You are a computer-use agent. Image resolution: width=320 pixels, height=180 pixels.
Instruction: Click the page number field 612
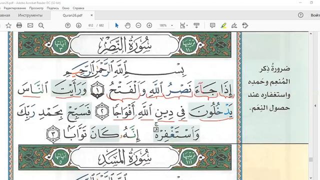point(91,25)
